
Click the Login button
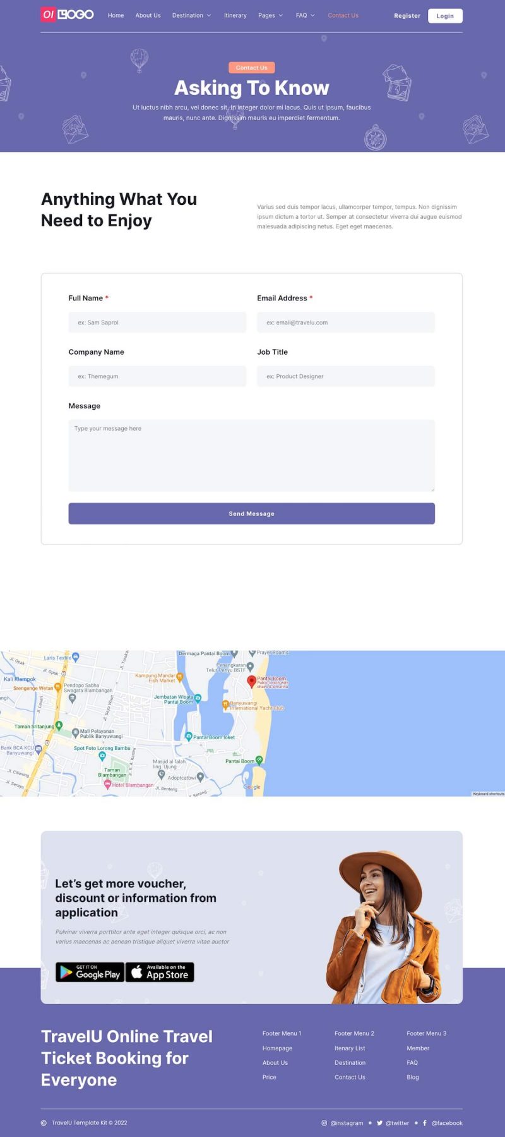(x=444, y=16)
